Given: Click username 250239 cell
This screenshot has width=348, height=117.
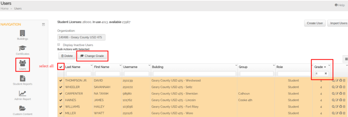Looking at the screenshot, I should pyautogui.click(x=127, y=81).
